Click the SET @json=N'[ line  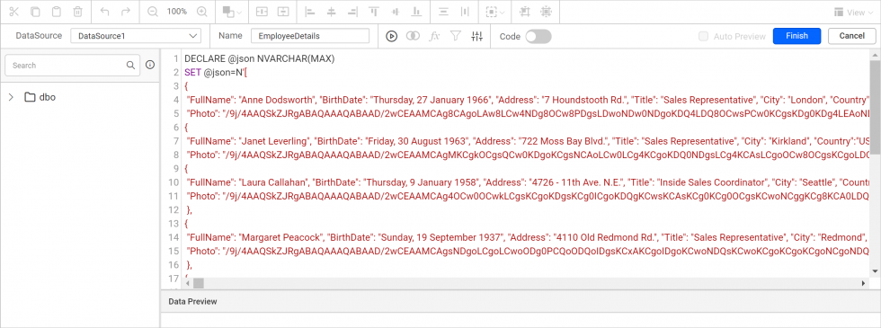coord(217,73)
